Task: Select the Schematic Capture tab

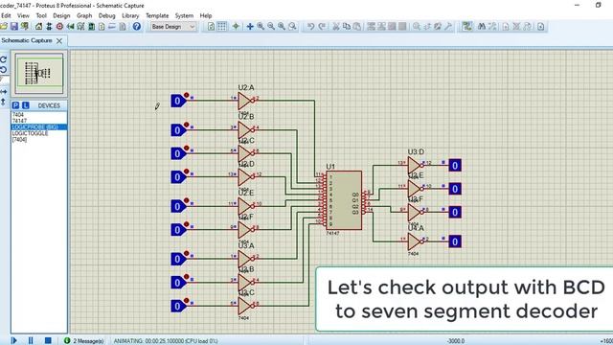Action: [27, 40]
